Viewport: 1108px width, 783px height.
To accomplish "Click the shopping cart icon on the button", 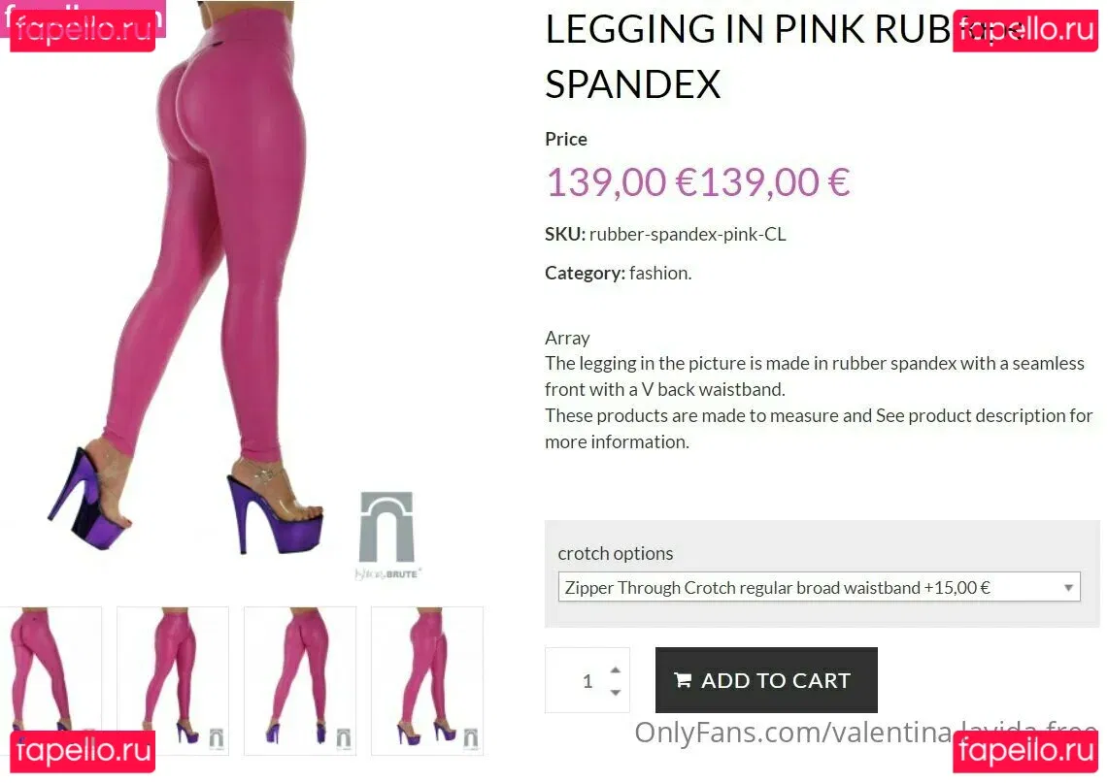I will pos(683,680).
